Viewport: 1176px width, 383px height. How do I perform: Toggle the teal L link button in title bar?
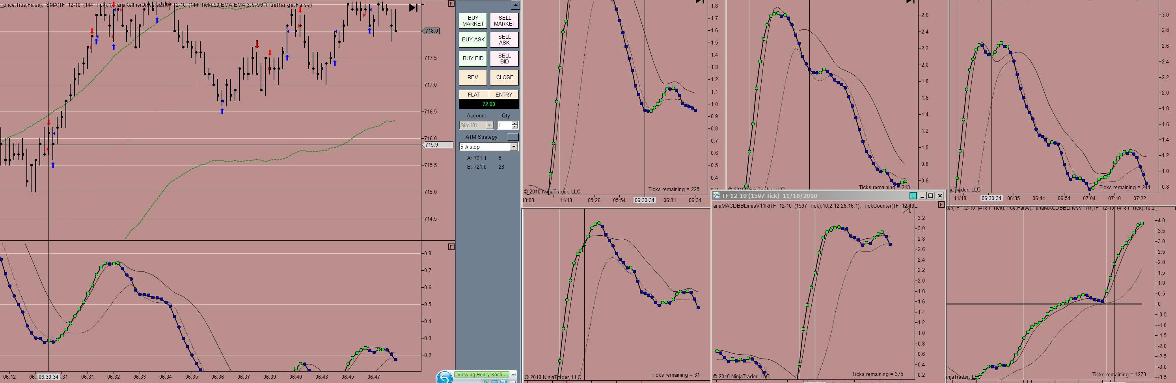(913, 196)
